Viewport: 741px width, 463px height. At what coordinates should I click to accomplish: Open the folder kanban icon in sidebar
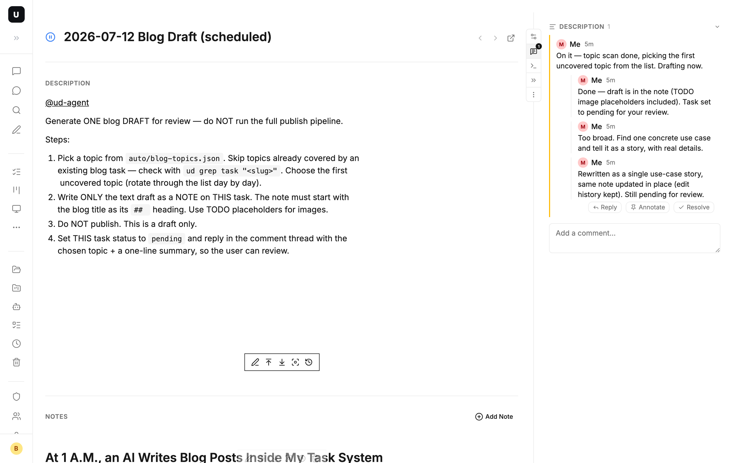click(x=16, y=288)
